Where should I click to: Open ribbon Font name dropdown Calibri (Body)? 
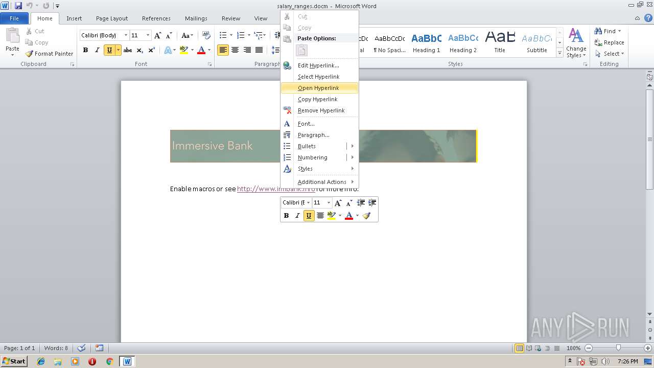[126, 35]
